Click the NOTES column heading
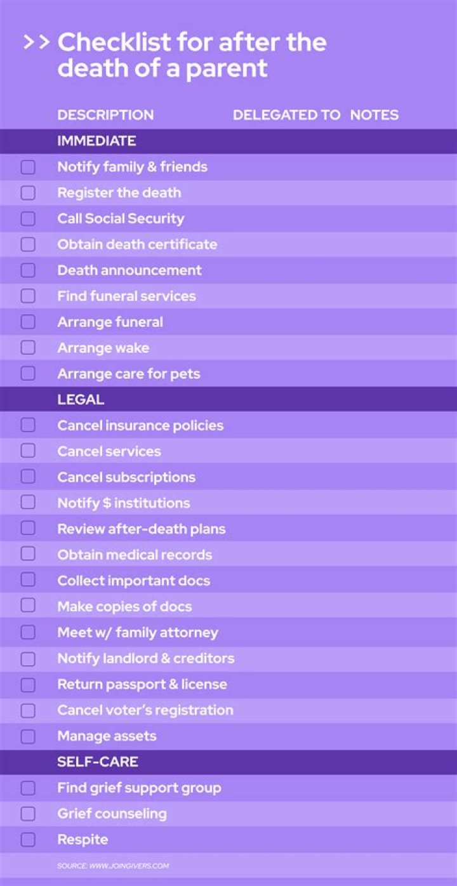Screen dimensions: 457x886 pyautogui.click(x=374, y=115)
